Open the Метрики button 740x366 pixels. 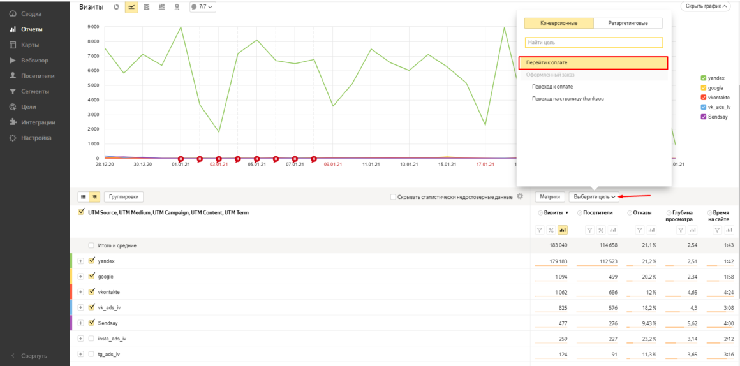coord(550,196)
